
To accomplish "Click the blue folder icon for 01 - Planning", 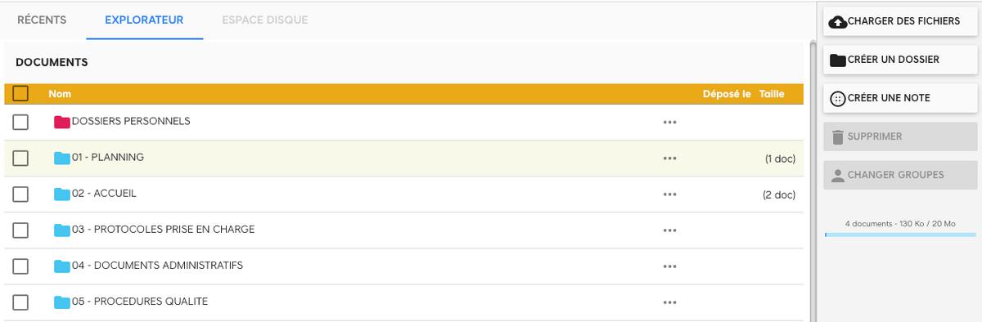I will point(62,158).
